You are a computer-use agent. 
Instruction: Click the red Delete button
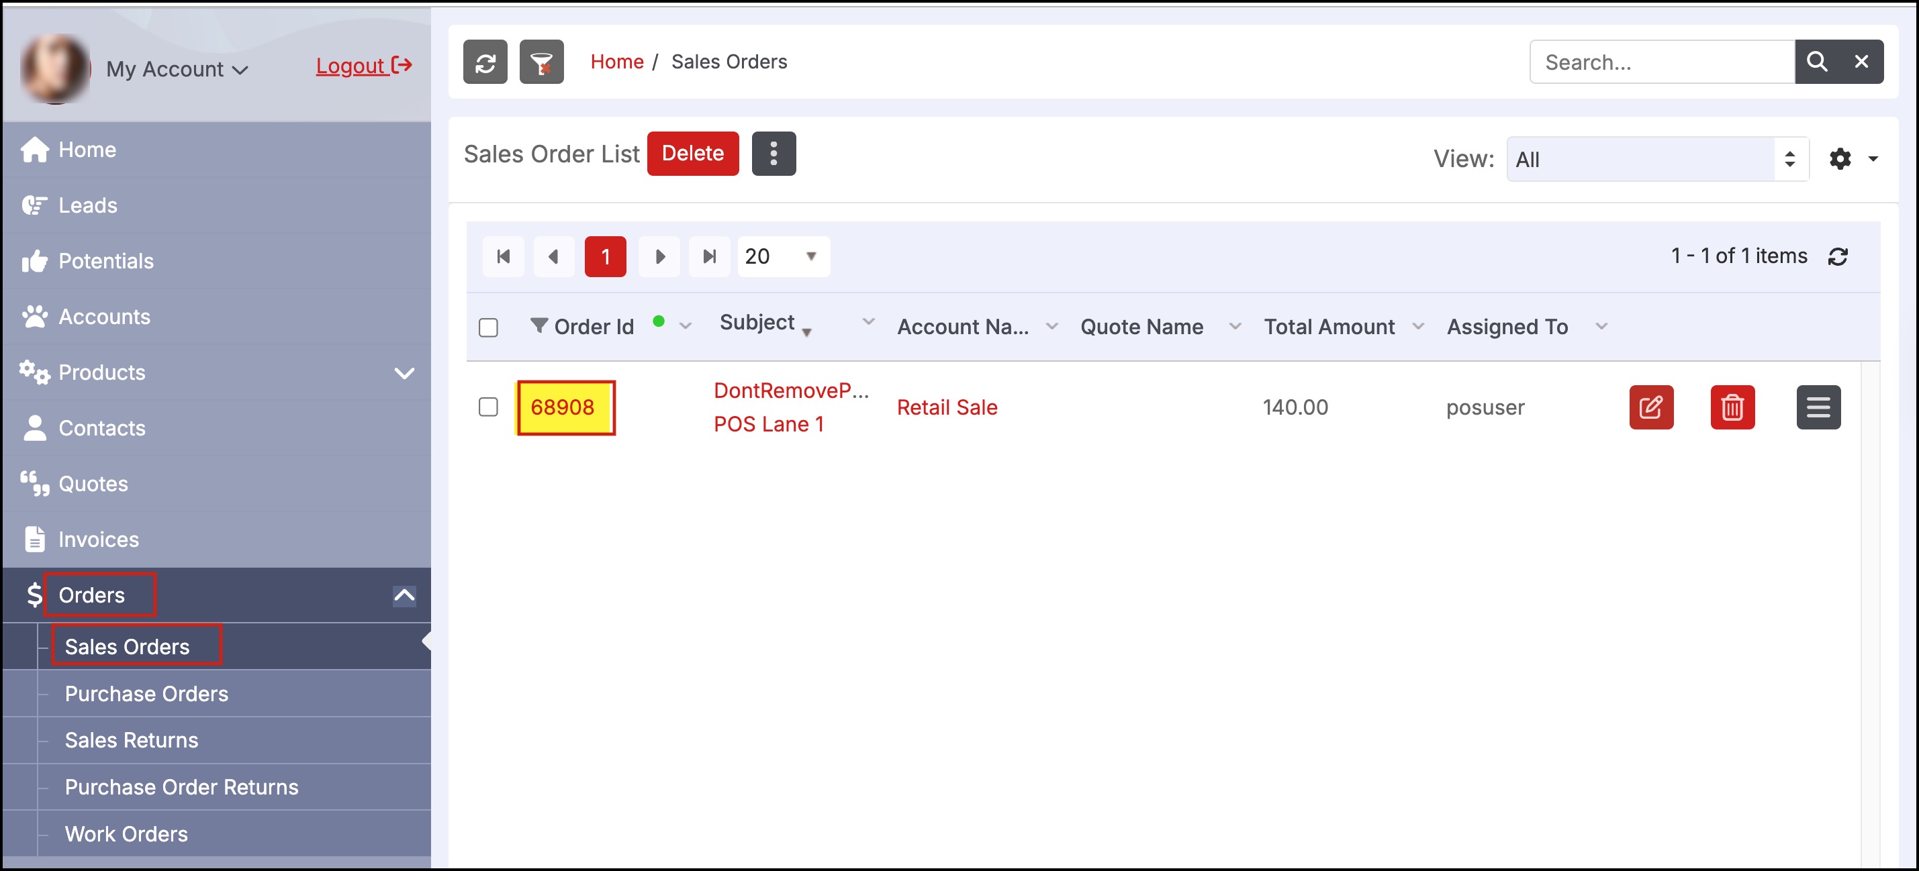[692, 154]
